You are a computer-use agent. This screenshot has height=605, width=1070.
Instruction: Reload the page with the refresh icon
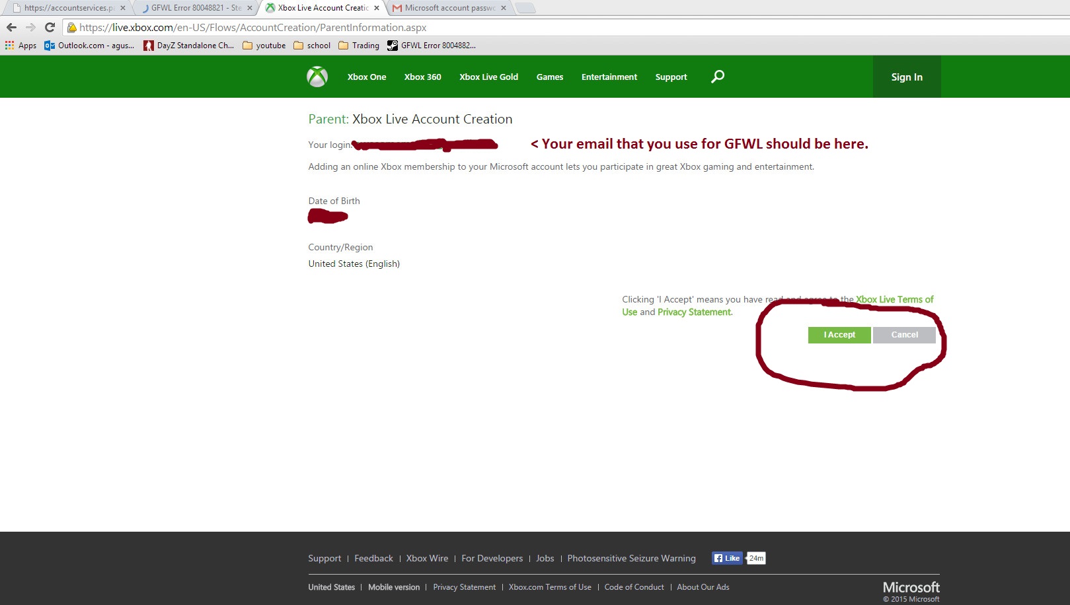50,27
